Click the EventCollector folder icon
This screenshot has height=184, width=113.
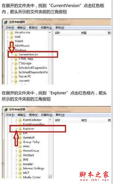[20, 120]
